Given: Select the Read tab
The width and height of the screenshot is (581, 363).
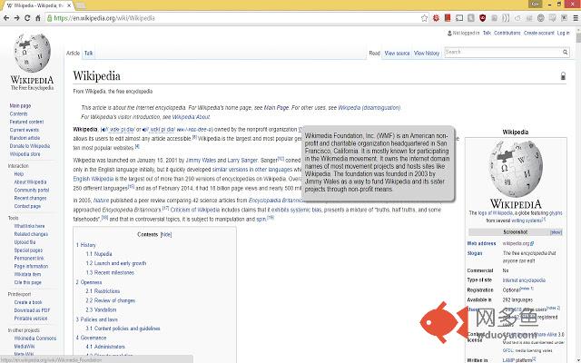Looking at the screenshot, I should pyautogui.click(x=375, y=54).
